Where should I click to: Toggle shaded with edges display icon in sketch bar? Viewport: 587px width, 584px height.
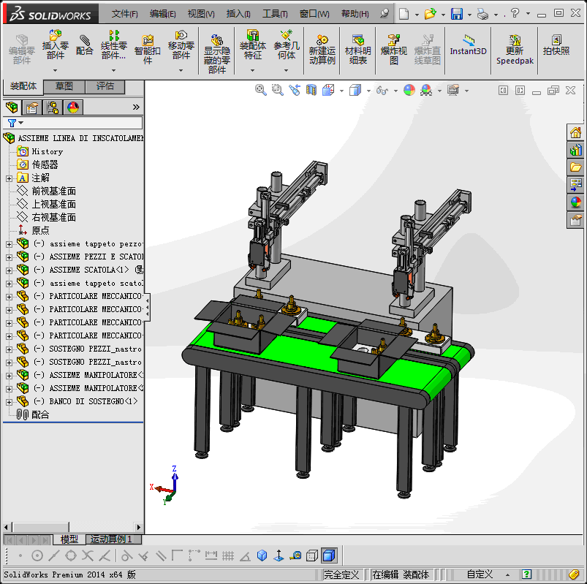coord(329,555)
